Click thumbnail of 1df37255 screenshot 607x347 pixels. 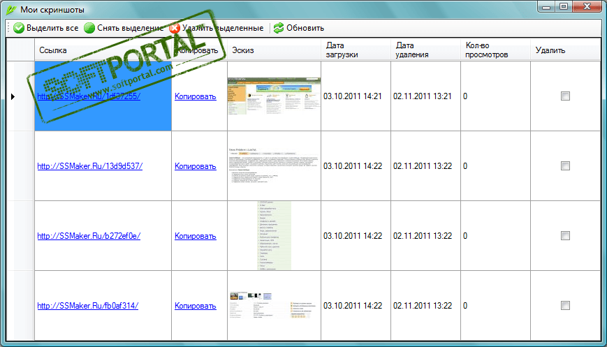pos(274,96)
